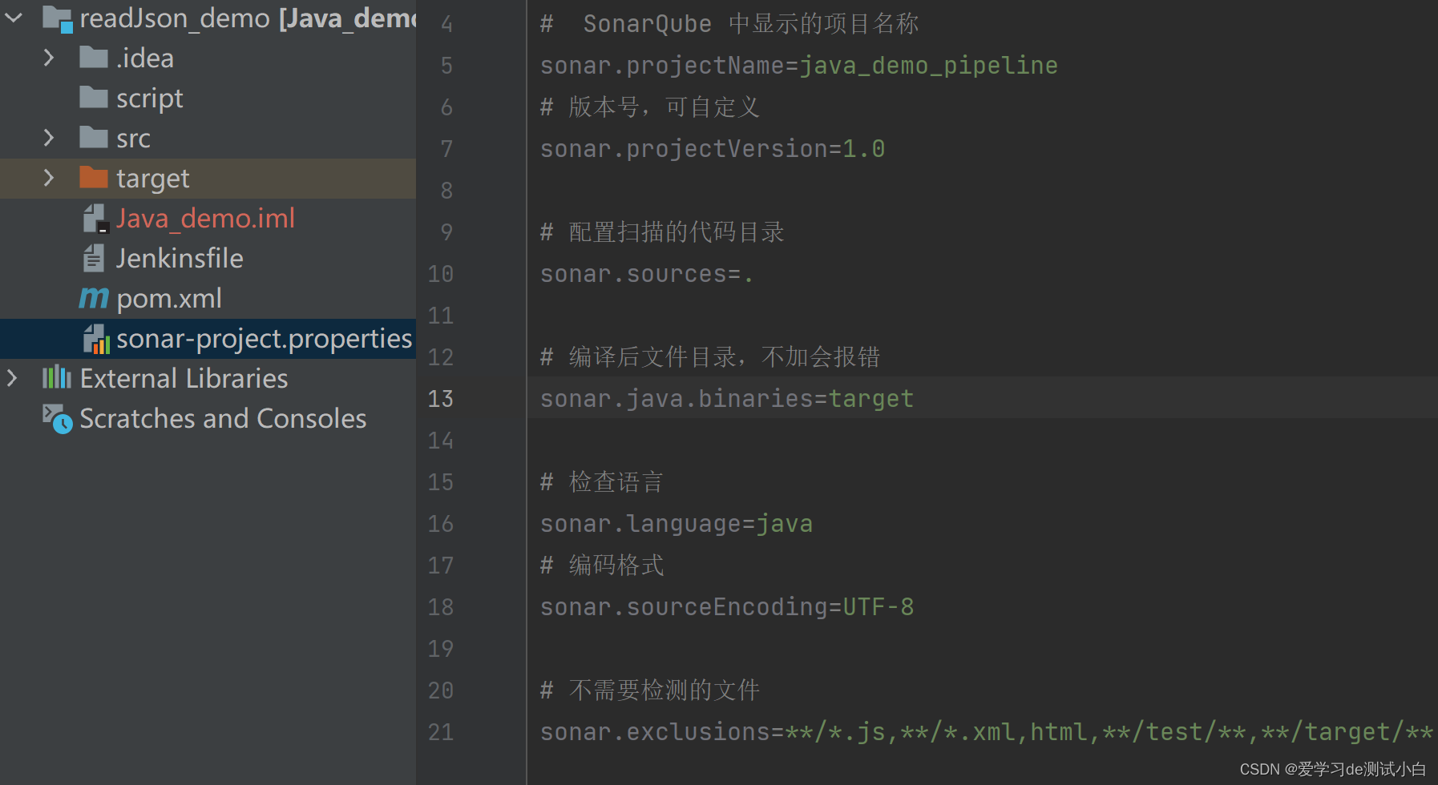
Task: Click the java_demo_pipeline value
Action: tap(929, 66)
